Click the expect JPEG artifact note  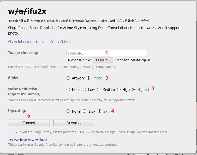[x=24, y=94]
